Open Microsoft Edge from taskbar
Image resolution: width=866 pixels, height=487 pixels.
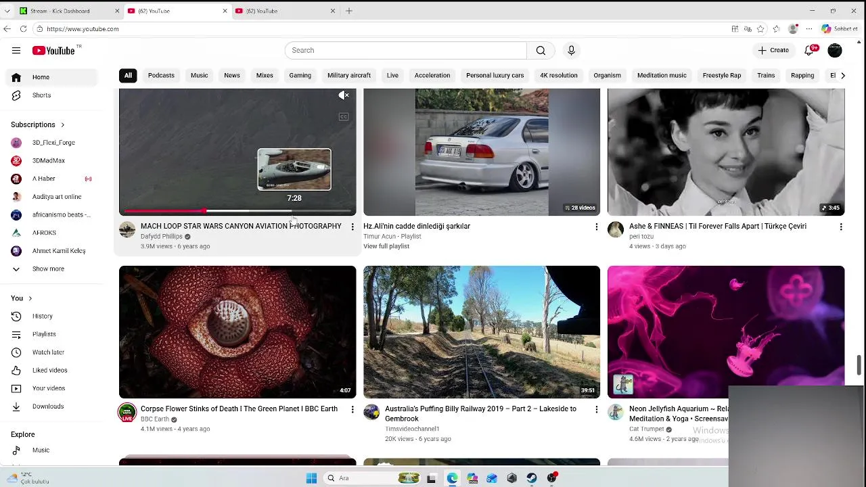coord(452,478)
